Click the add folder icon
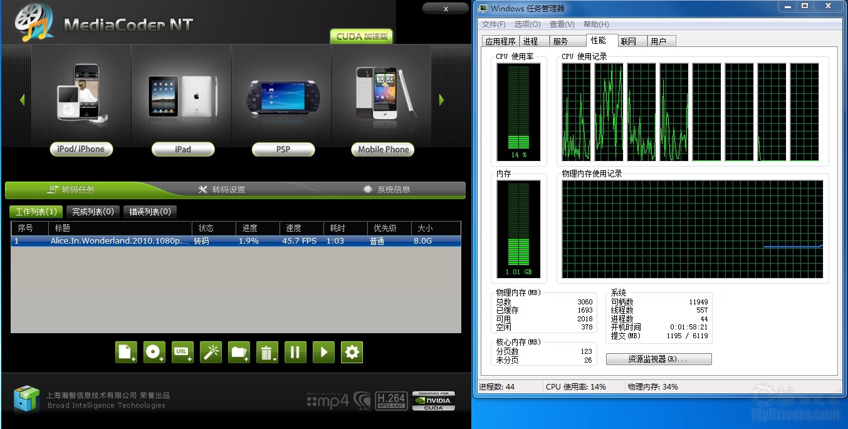The width and height of the screenshot is (848, 429). (239, 352)
